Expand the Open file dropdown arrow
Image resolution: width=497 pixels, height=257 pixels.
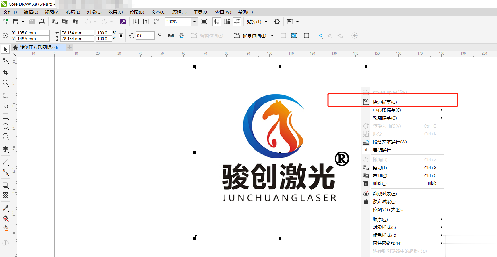coord(23,22)
